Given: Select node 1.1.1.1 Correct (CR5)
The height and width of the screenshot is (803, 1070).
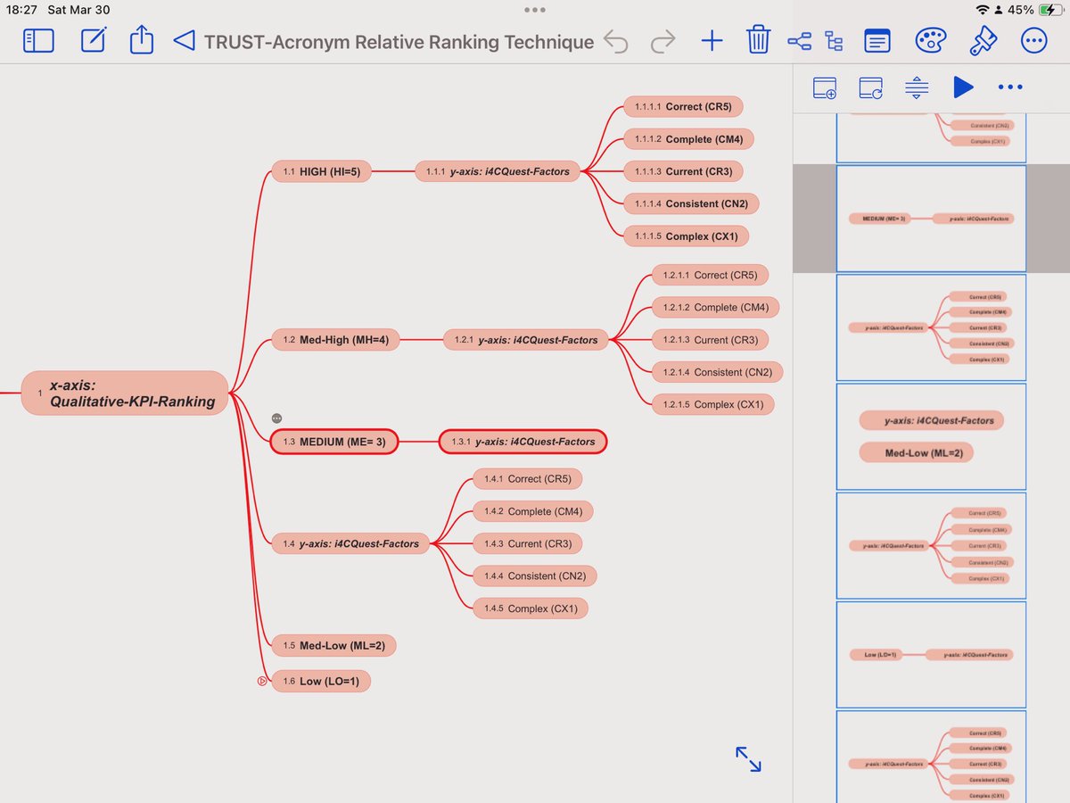Looking at the screenshot, I should pos(683,107).
